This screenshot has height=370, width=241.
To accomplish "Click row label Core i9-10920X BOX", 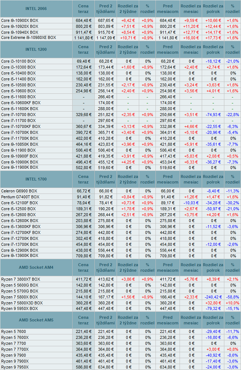I will 20,26.
